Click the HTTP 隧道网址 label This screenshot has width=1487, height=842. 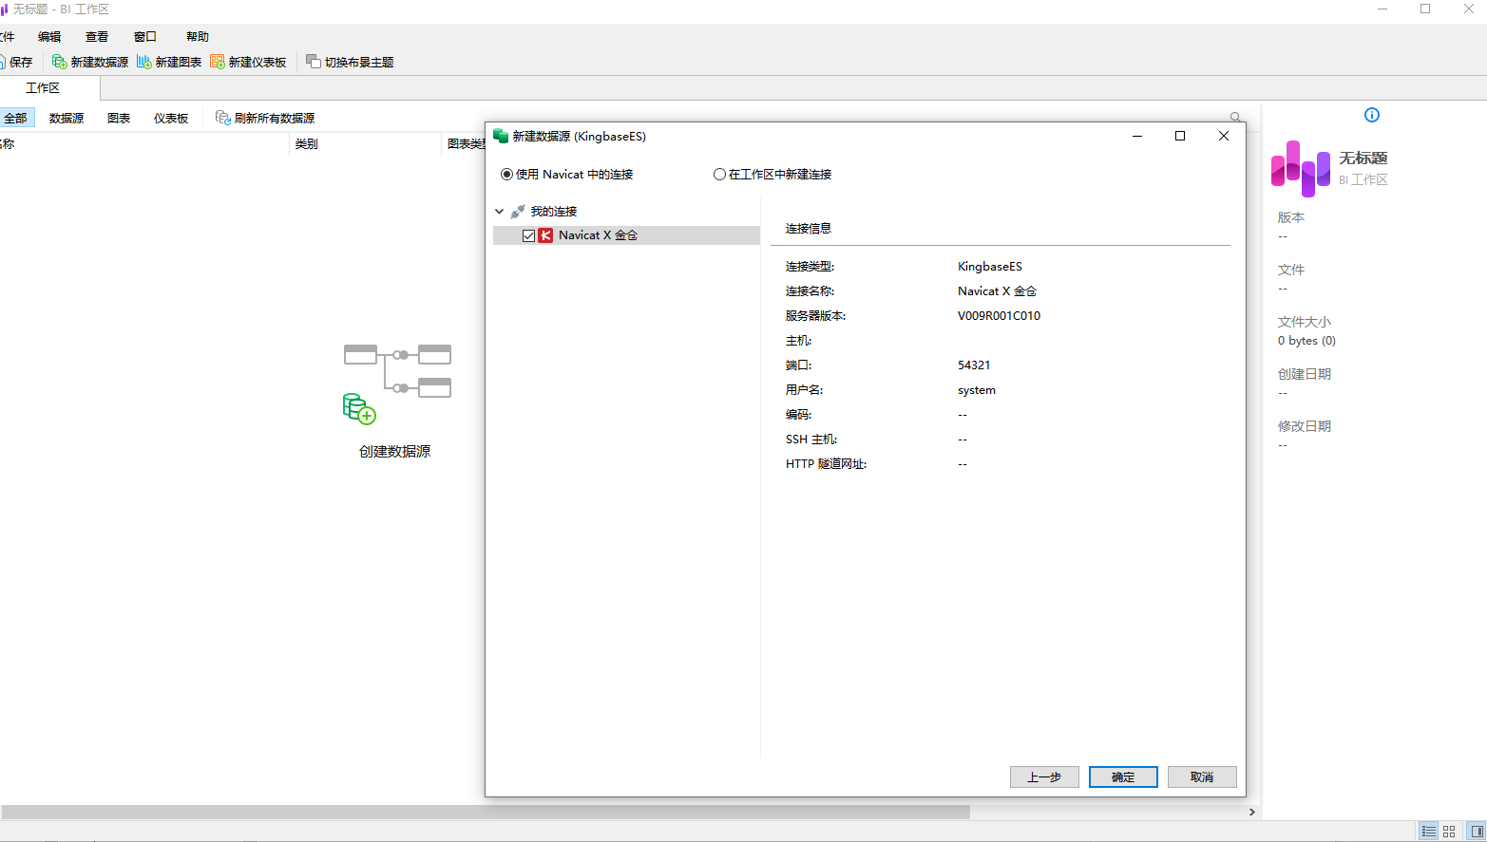(x=827, y=464)
